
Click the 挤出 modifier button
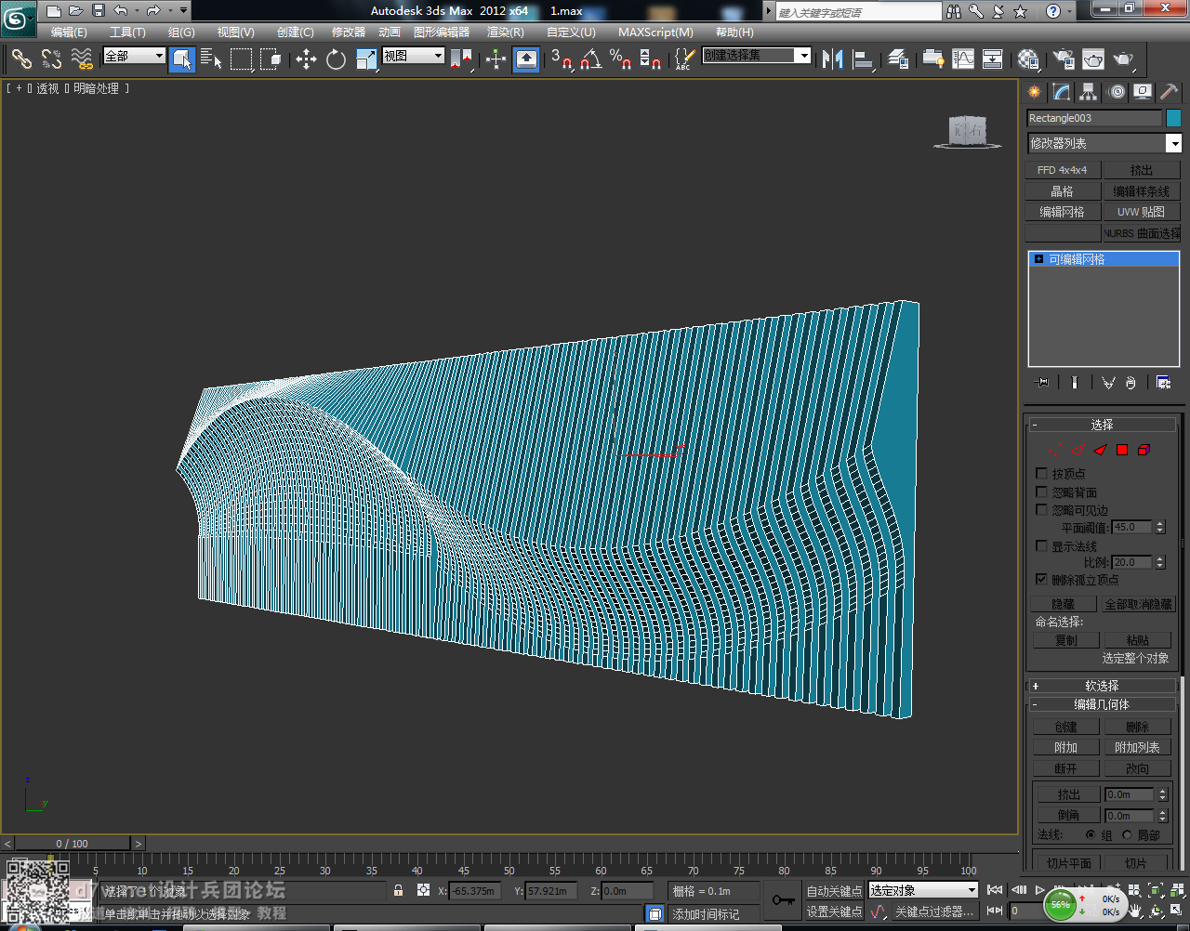(1141, 170)
